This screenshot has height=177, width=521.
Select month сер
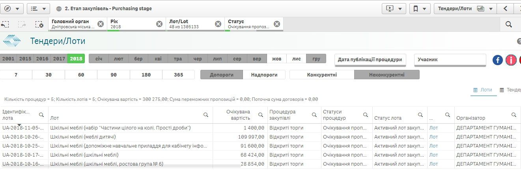click(237, 58)
